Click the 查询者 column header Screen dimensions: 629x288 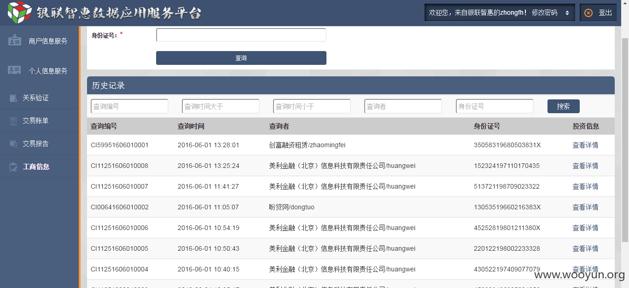coord(279,126)
